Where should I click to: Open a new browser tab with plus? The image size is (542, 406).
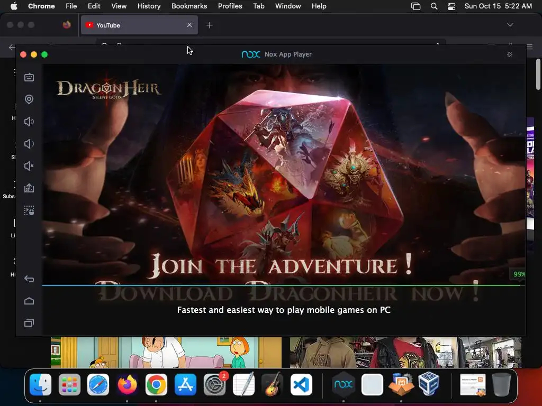tap(209, 25)
